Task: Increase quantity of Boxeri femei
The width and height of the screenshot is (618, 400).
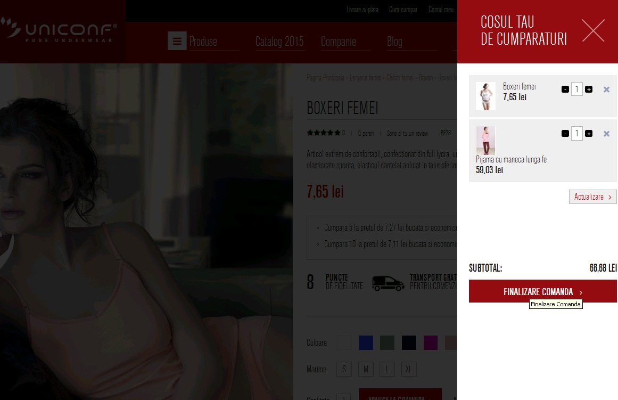Action: click(x=589, y=89)
